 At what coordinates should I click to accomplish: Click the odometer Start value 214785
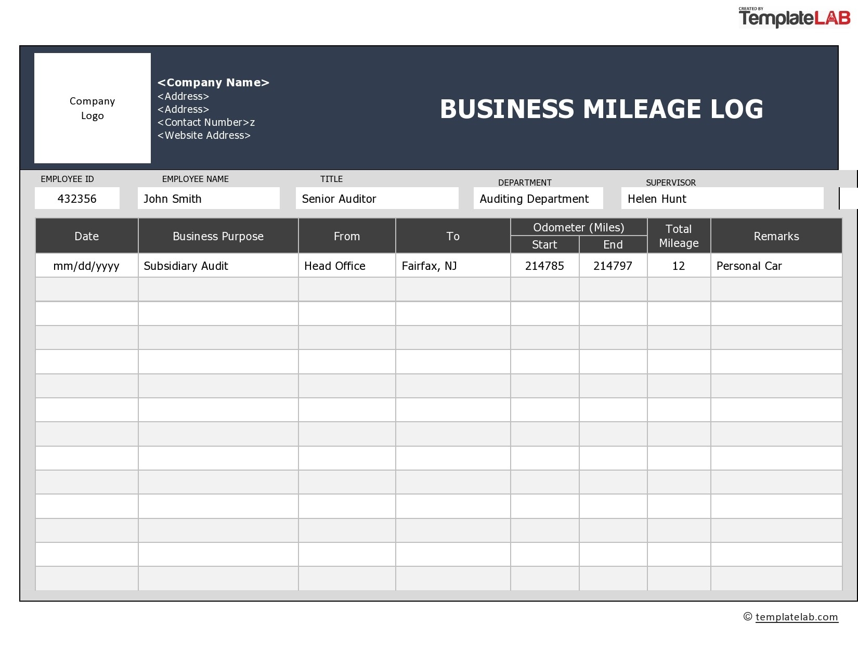[544, 266]
